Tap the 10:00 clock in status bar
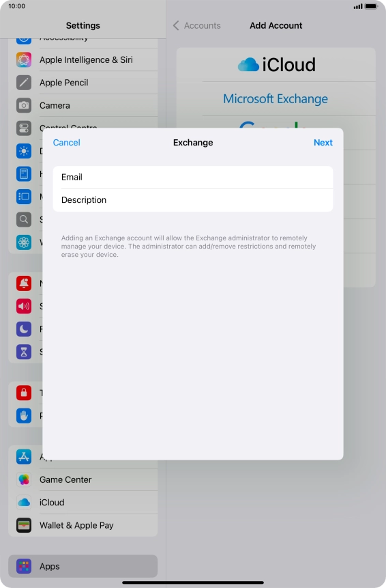The width and height of the screenshot is (386, 588). pyautogui.click(x=17, y=6)
